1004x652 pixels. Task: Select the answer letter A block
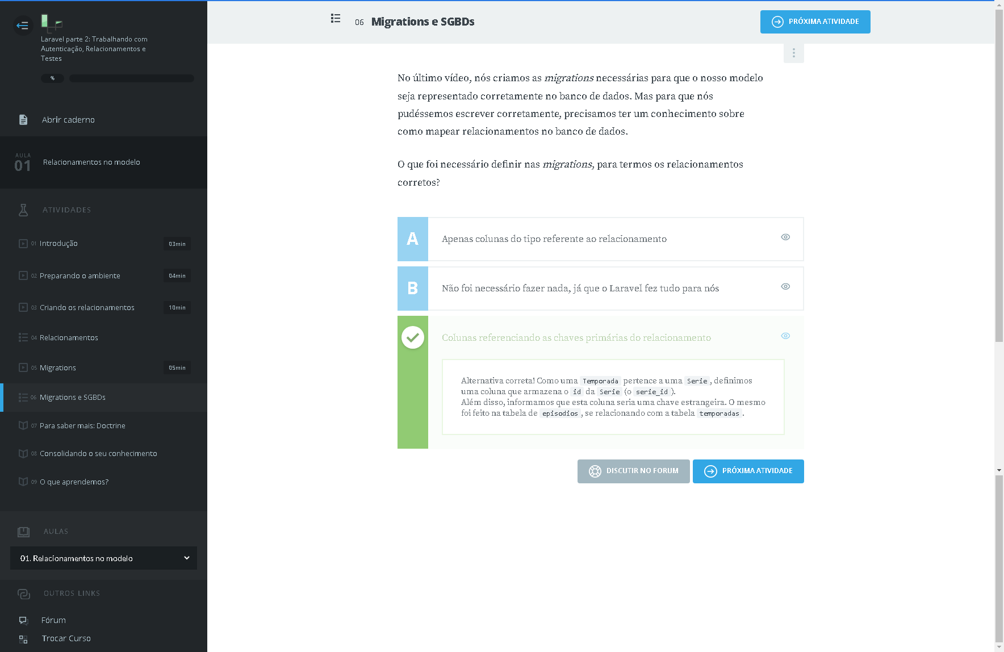(x=413, y=239)
